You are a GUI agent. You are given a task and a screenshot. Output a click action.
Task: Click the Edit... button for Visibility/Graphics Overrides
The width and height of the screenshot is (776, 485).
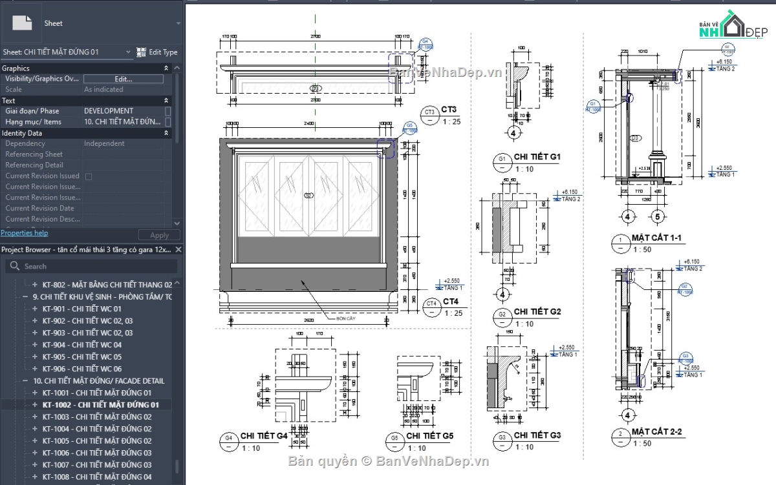click(124, 79)
